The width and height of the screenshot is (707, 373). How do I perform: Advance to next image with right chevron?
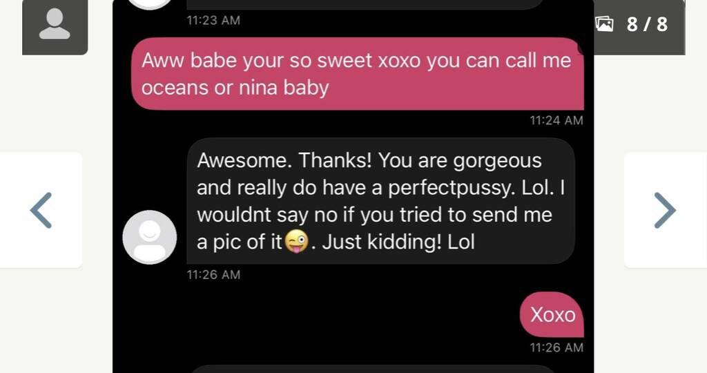tap(665, 210)
